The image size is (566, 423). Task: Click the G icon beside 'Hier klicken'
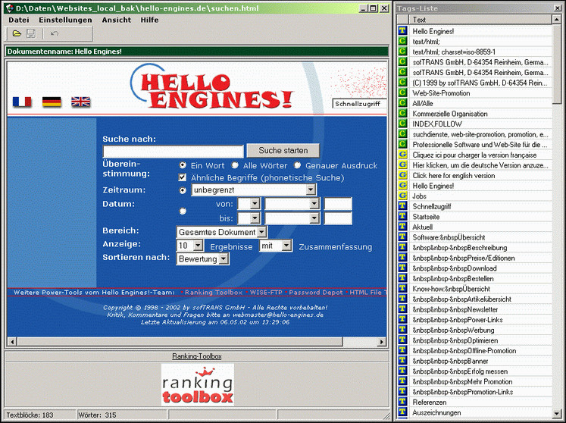click(402, 164)
